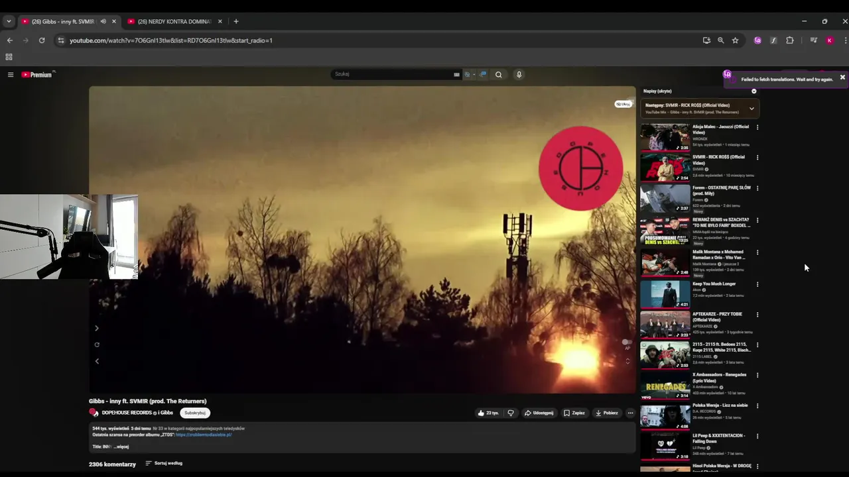849x477 pixels.
Task: Expand description with ...więcej
Action: 121,447
